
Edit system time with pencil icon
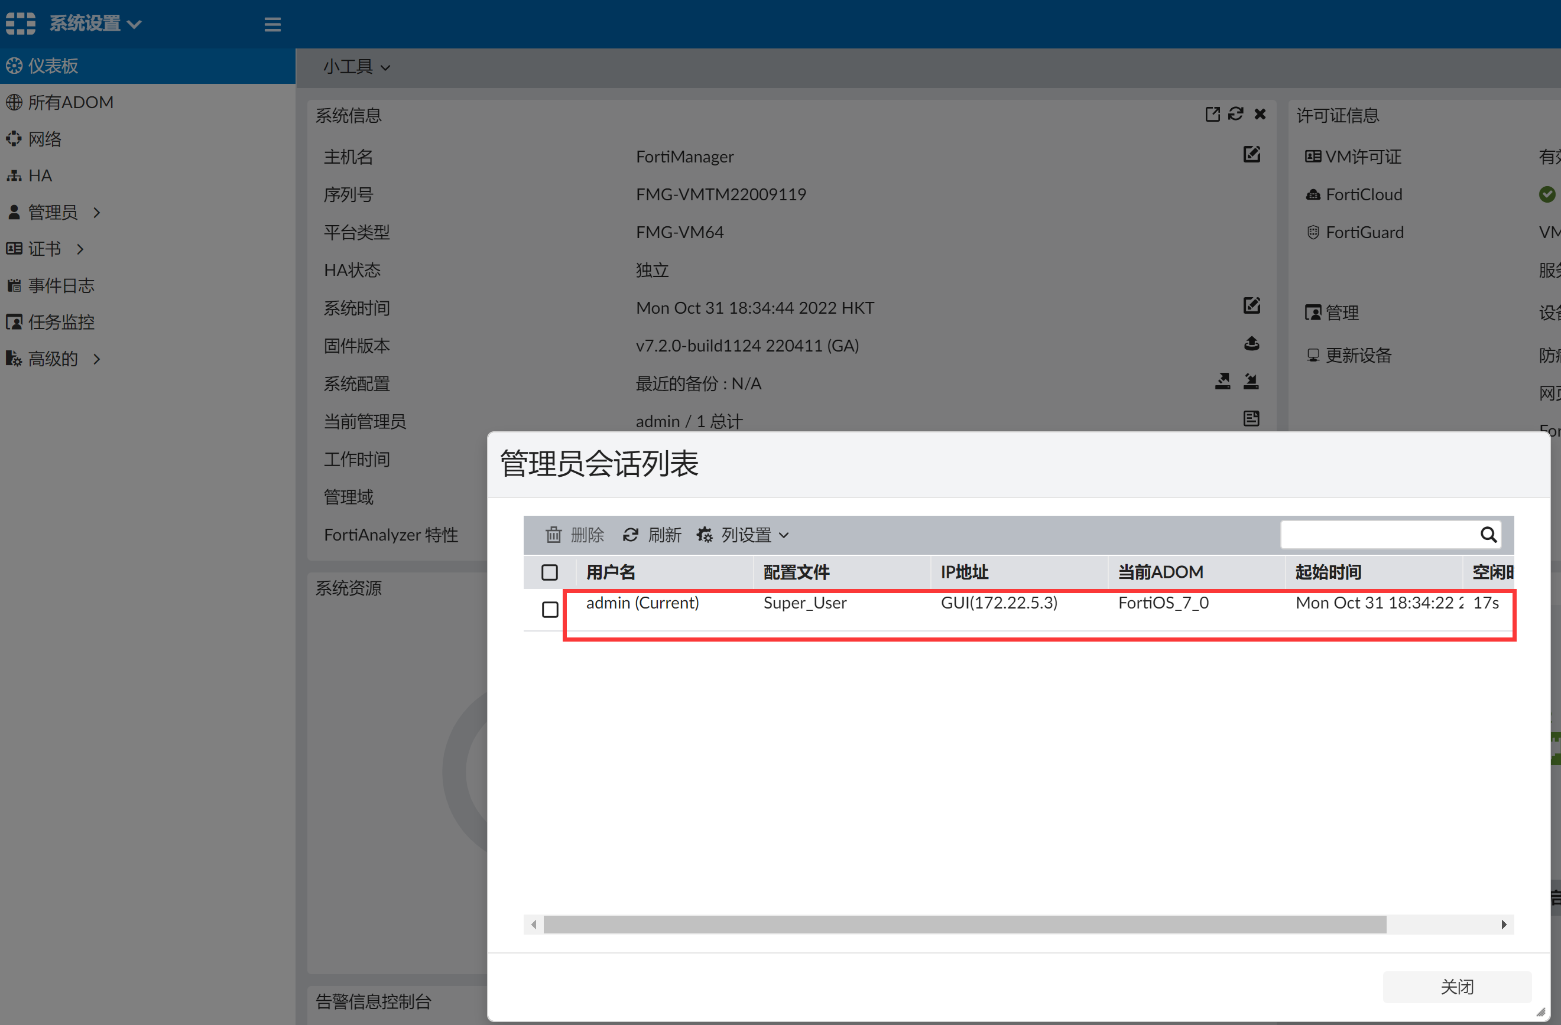point(1251,305)
